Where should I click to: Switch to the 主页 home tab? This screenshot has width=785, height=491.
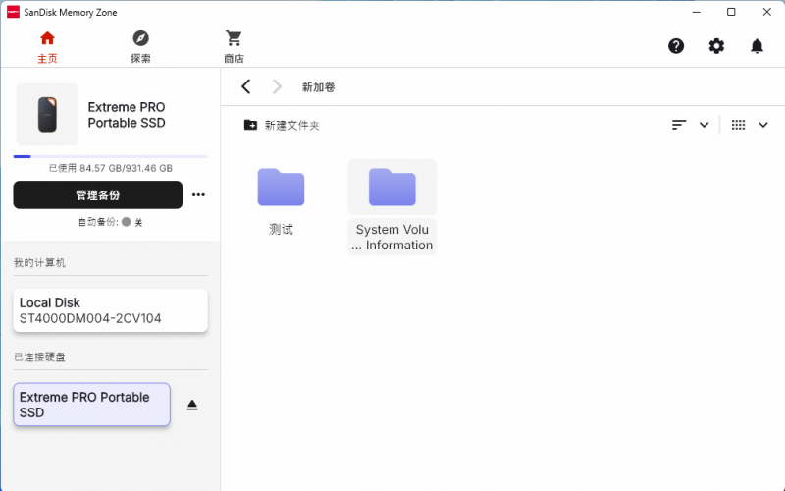tap(47, 46)
